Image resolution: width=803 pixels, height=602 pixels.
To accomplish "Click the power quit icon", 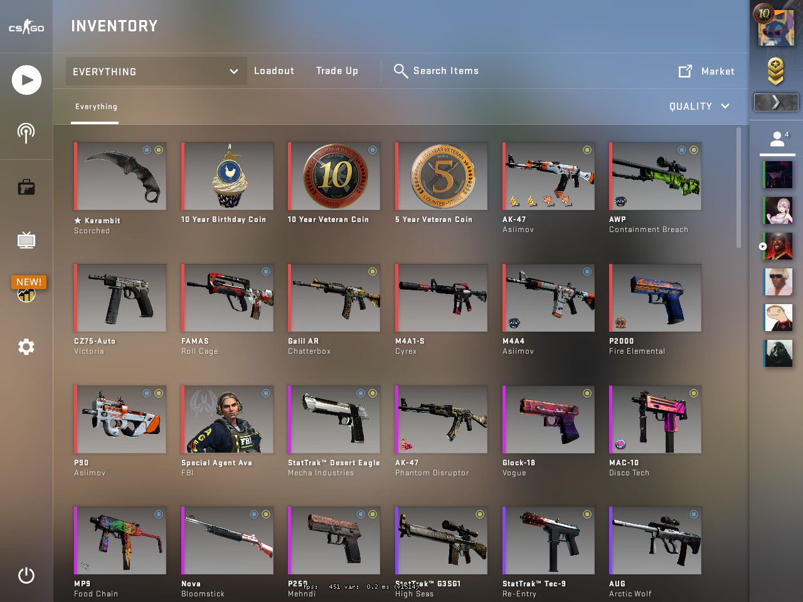I will [26, 575].
